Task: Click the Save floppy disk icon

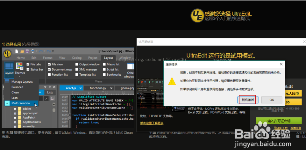Action: pos(27,51)
